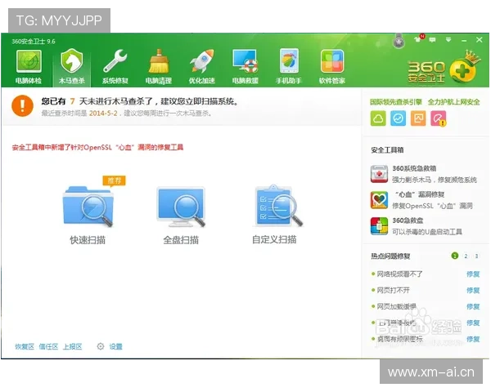The image size is (491, 392).
Task: Click the 网络视频看不了 issue text
Action: pos(399,274)
